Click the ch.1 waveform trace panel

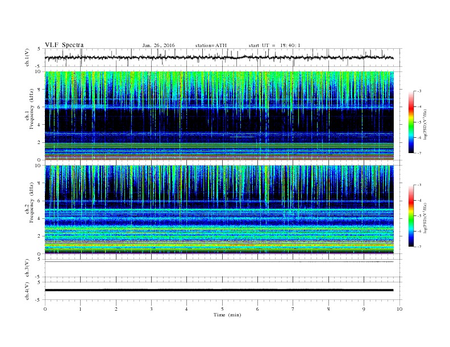point(223,57)
